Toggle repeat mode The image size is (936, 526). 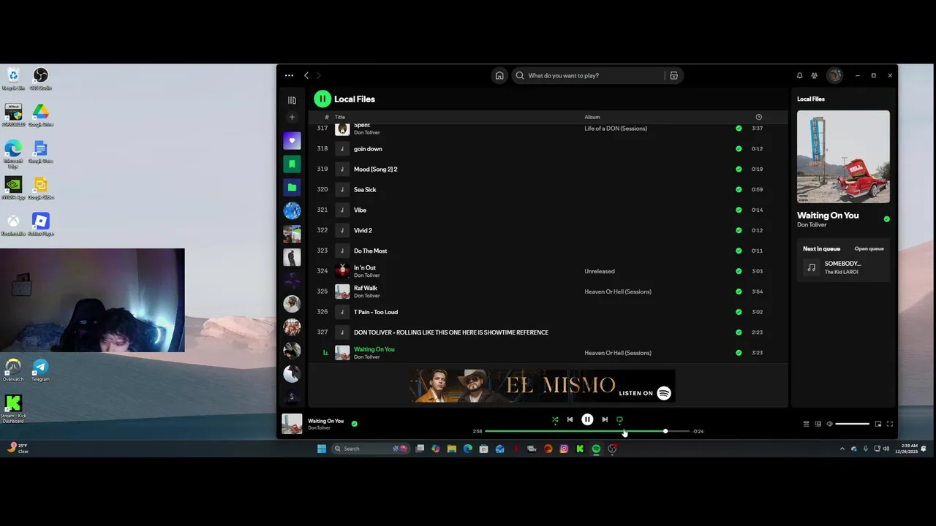coord(619,419)
